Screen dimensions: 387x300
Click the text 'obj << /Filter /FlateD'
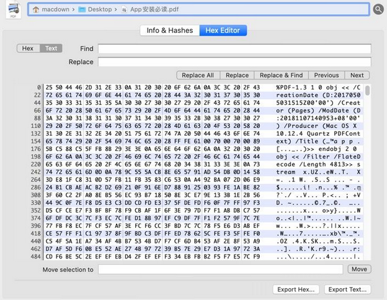point(318,157)
